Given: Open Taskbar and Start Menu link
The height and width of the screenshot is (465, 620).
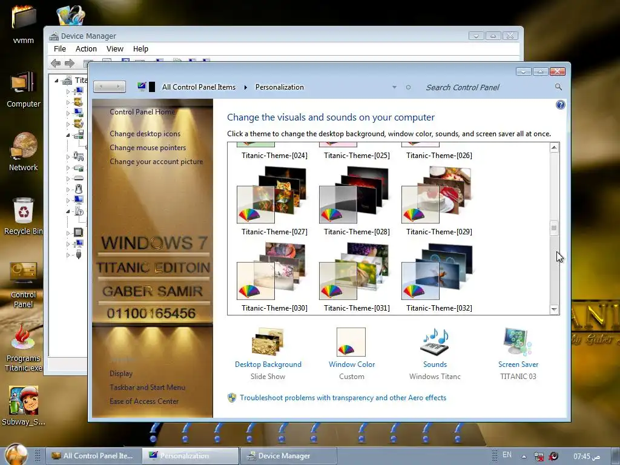Looking at the screenshot, I should 148,387.
